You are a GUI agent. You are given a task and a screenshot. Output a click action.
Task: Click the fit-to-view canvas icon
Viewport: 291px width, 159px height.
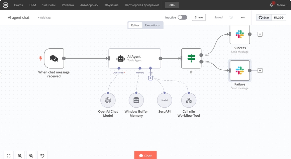point(9,156)
